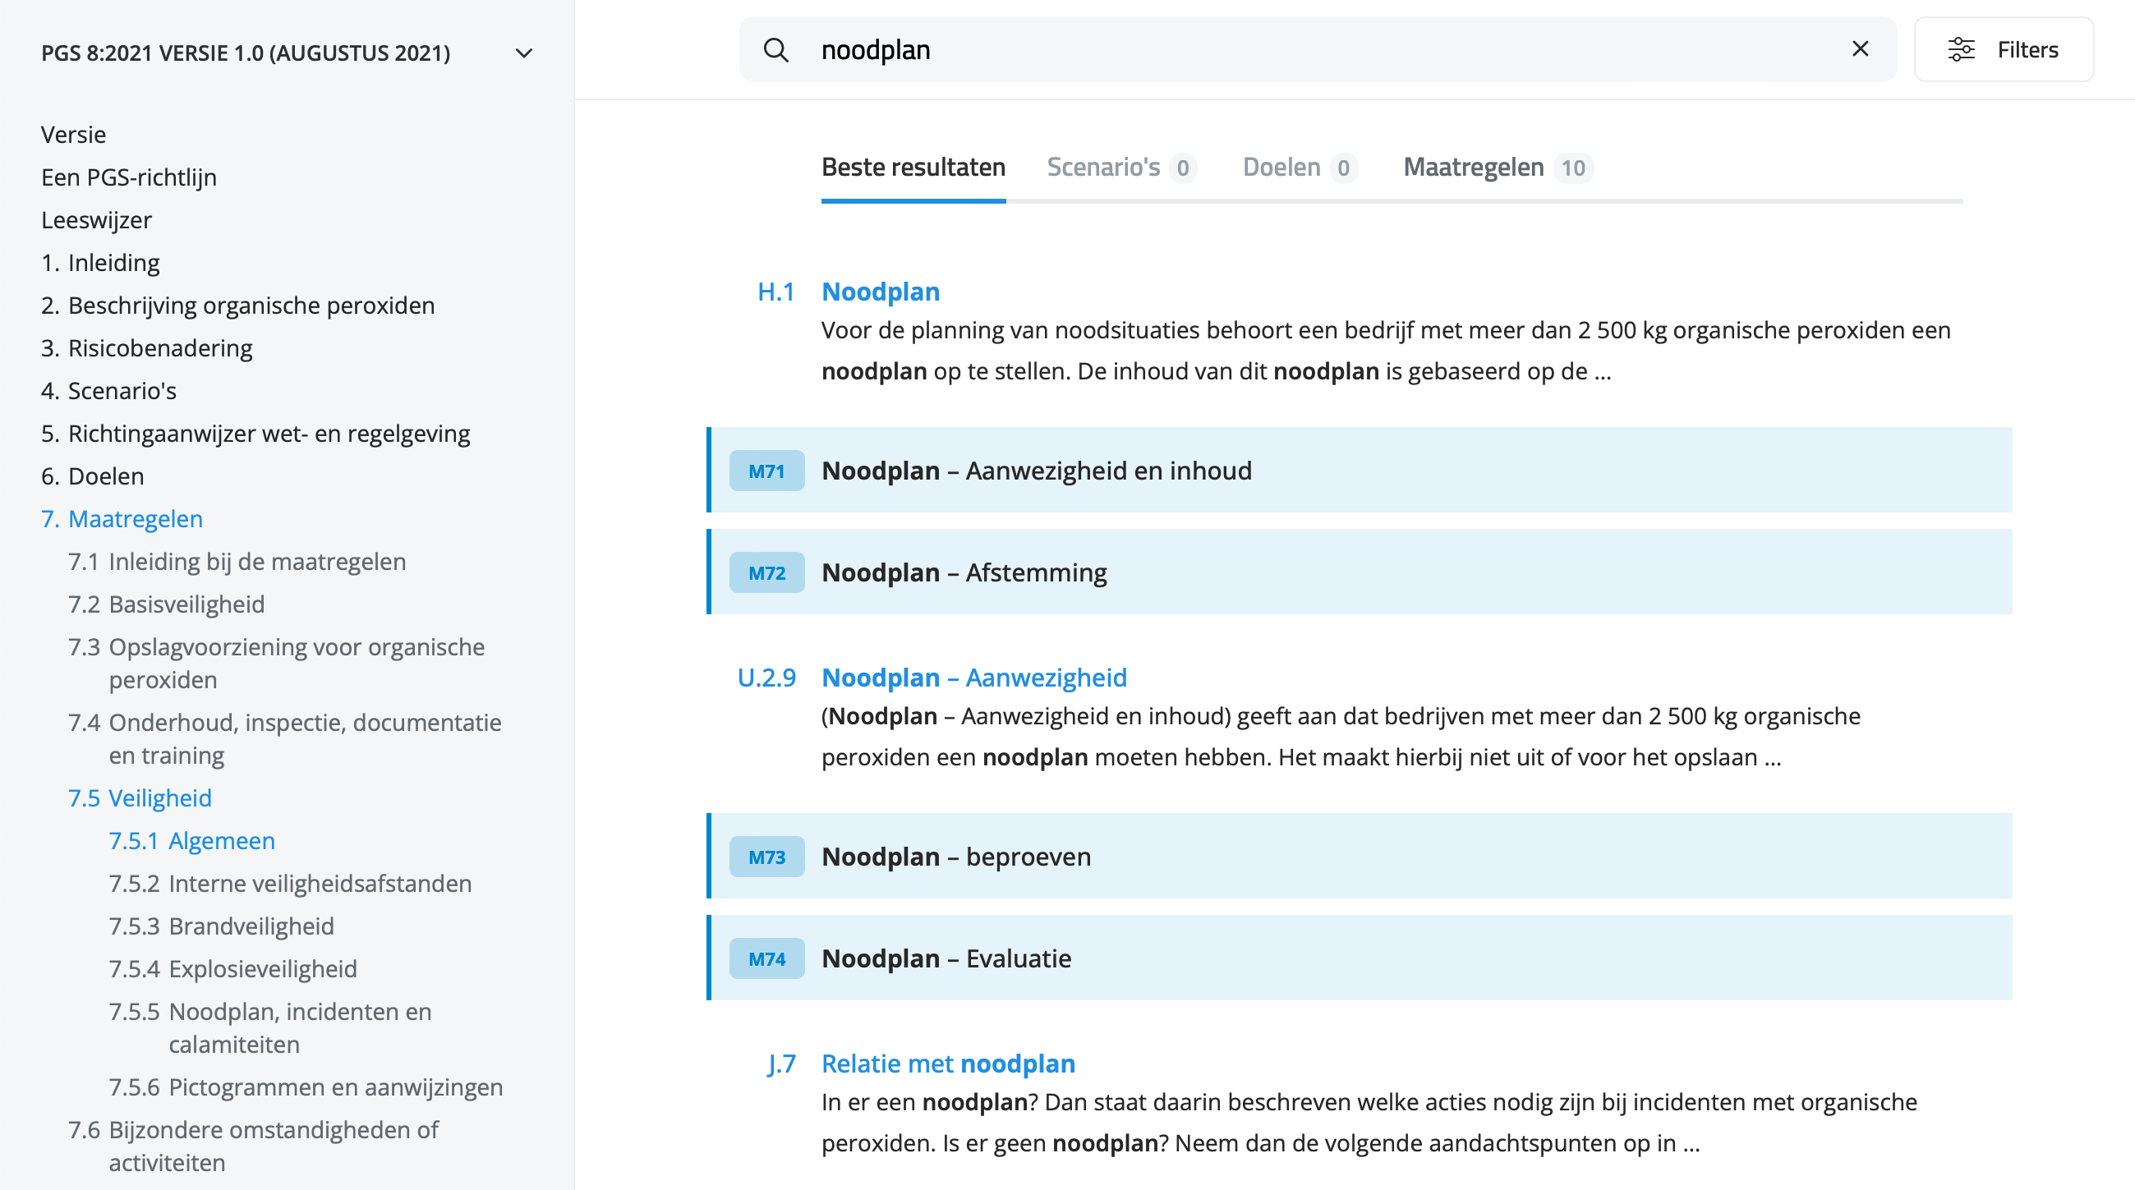Open M71 Noodplan – Aanwezigheid en inhoud

click(x=1360, y=470)
